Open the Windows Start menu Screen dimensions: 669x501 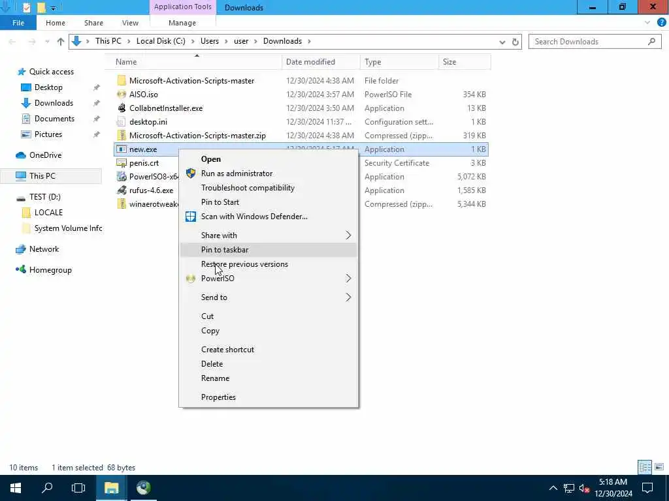tap(16, 488)
